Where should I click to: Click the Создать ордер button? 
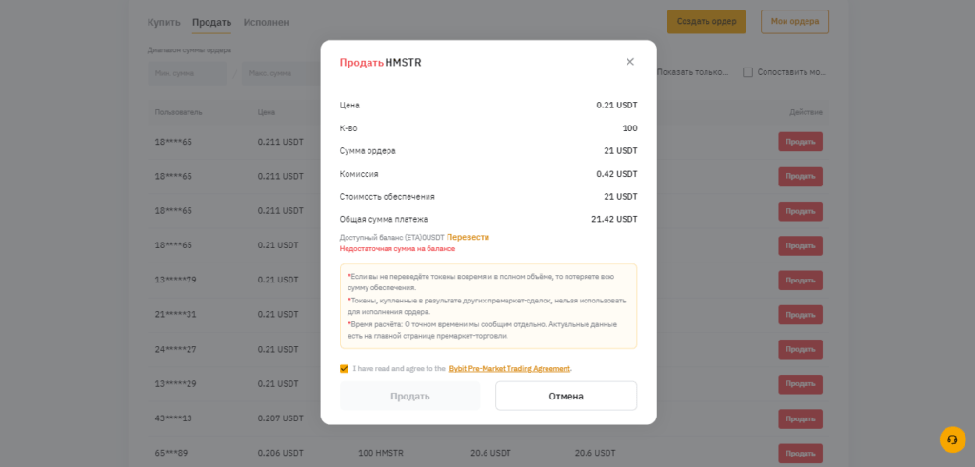(706, 22)
